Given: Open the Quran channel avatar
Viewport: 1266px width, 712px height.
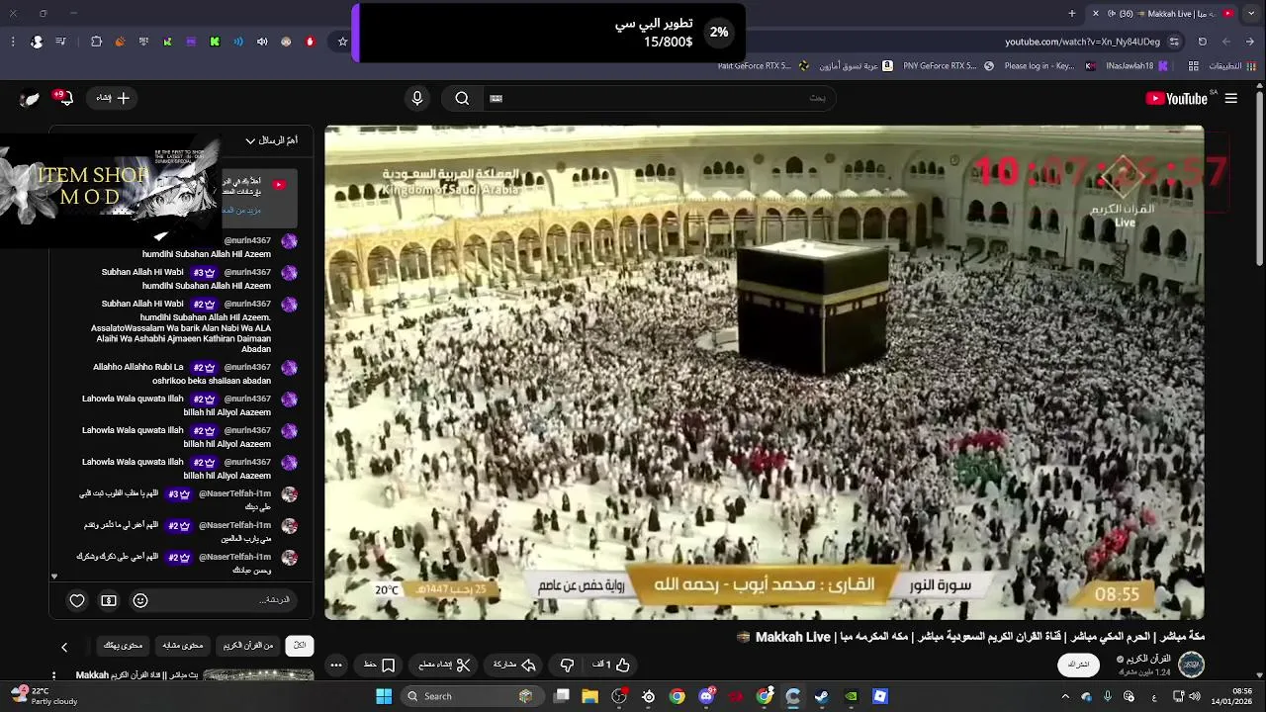Looking at the screenshot, I should (1191, 665).
